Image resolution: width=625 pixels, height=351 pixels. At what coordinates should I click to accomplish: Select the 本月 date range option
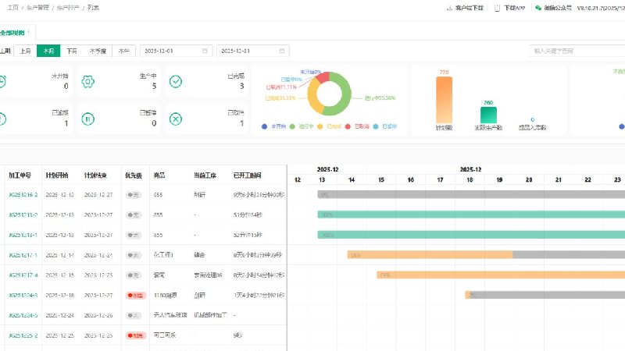point(48,51)
